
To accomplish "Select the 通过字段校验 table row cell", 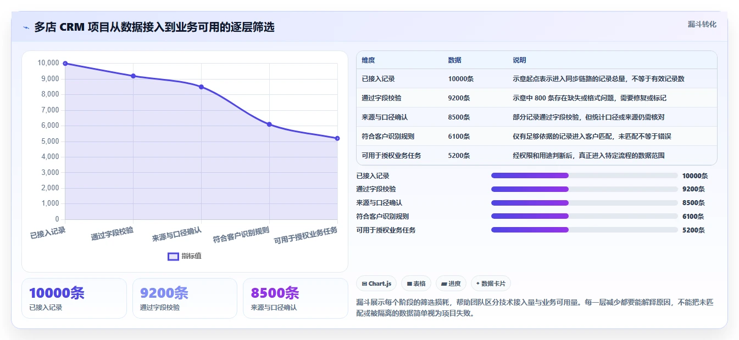I will [399, 98].
